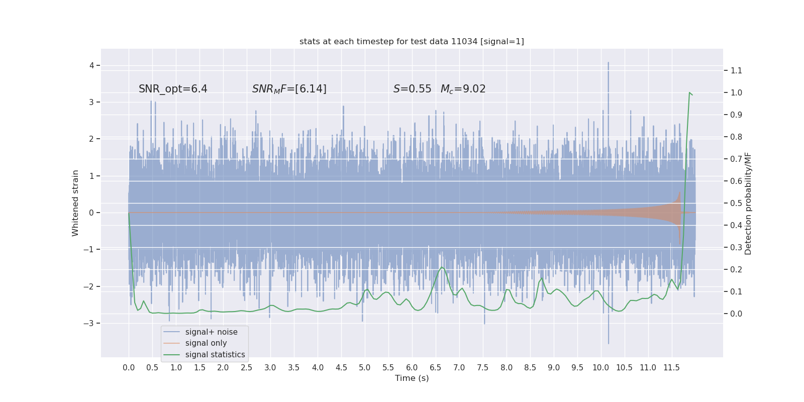
Task: Click the green curve peak near 6.6 s
Action: coord(442,267)
